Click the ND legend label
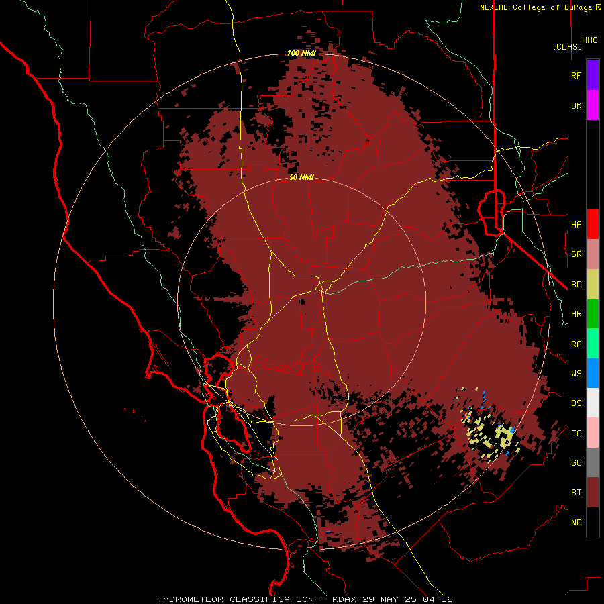This screenshot has height=604, width=604. pyautogui.click(x=576, y=523)
